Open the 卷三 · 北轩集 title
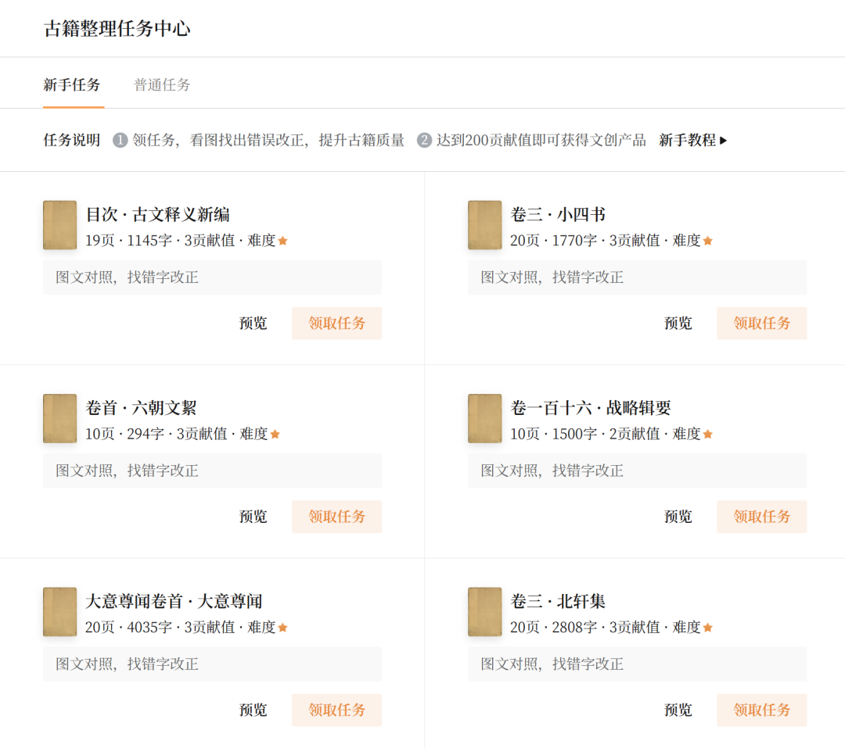Viewport: 845px width, 748px height. [558, 601]
